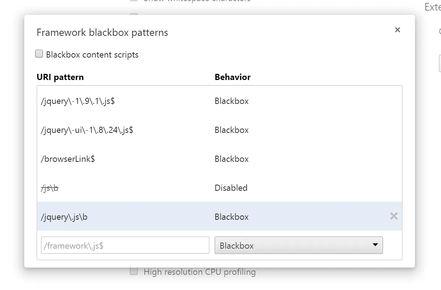
Task: Click the Disabled behavior value
Action: coord(231,188)
